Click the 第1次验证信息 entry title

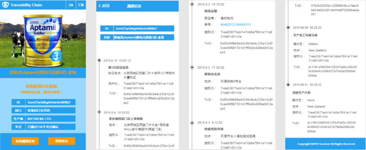pos(118,68)
